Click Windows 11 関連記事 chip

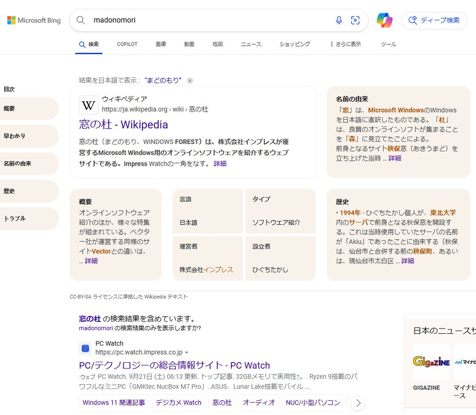[x=114, y=403]
